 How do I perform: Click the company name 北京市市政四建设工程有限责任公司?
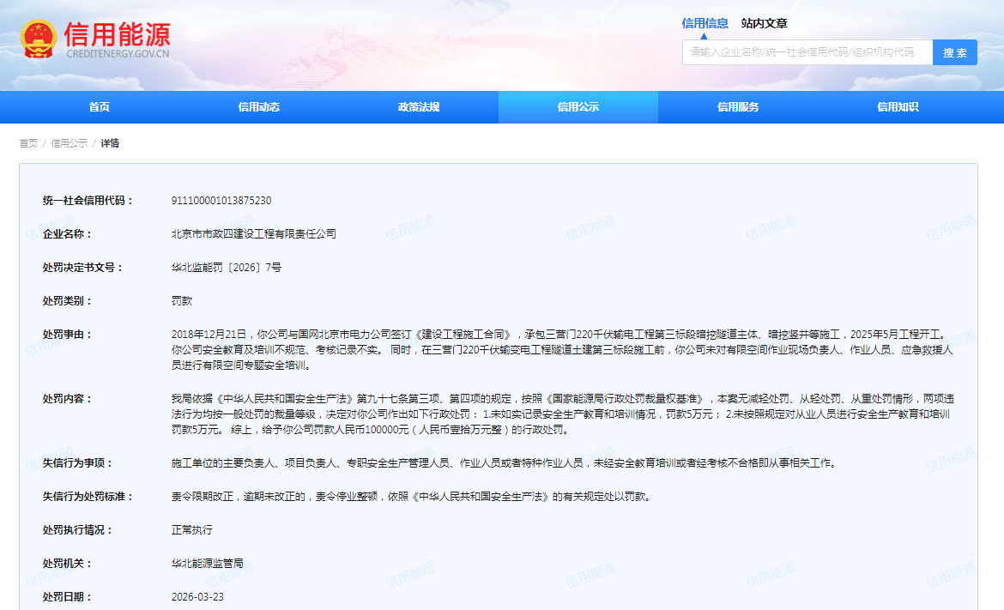pyautogui.click(x=254, y=234)
